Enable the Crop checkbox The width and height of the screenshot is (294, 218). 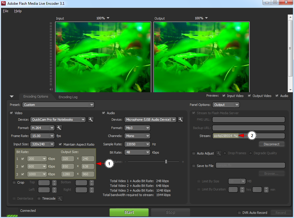(x=14, y=182)
